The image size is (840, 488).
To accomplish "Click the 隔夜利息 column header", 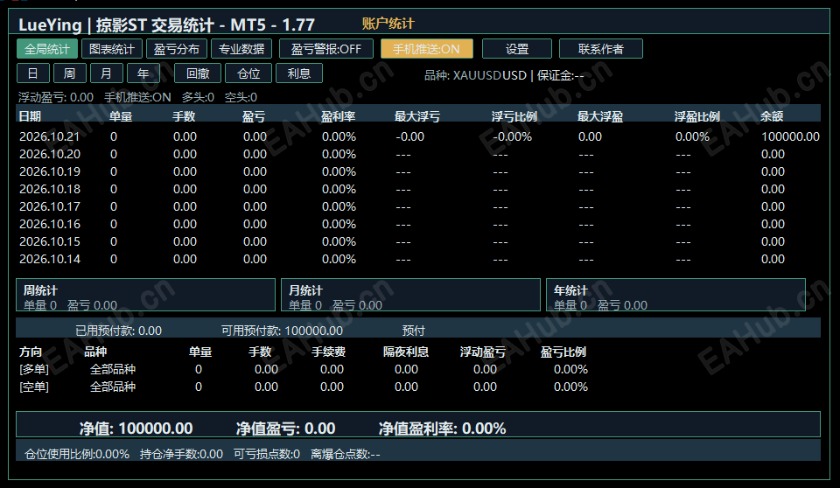I will tap(406, 352).
